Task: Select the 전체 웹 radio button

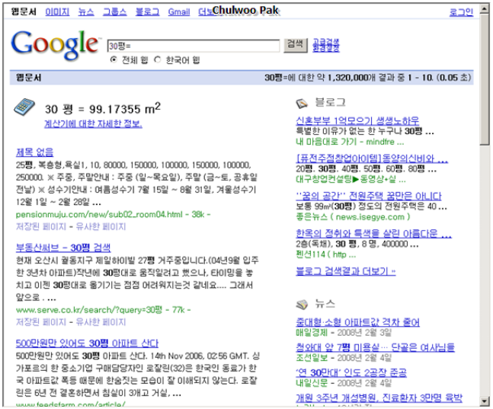Action: (x=114, y=59)
